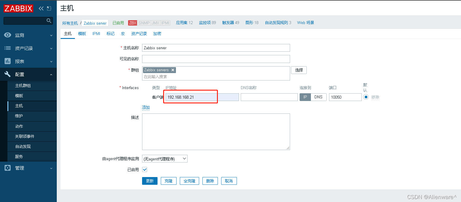Expand the 监测 menu chevron
461x202 pixels.
coord(51,35)
